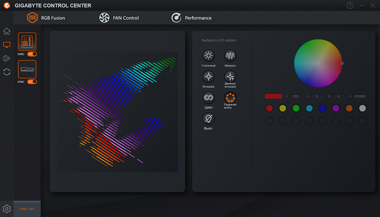Select the Вспышка LED effect
Viewport: 380px width, 217px height.
click(209, 77)
